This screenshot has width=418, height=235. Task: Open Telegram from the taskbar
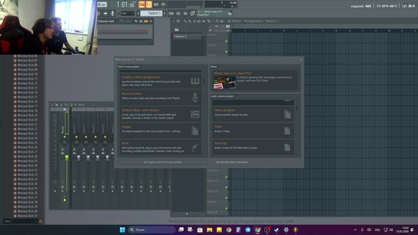(248, 230)
